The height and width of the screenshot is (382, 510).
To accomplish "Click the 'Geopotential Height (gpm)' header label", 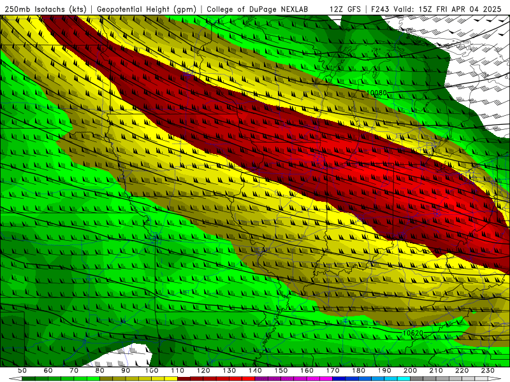I will [x=147, y=9].
